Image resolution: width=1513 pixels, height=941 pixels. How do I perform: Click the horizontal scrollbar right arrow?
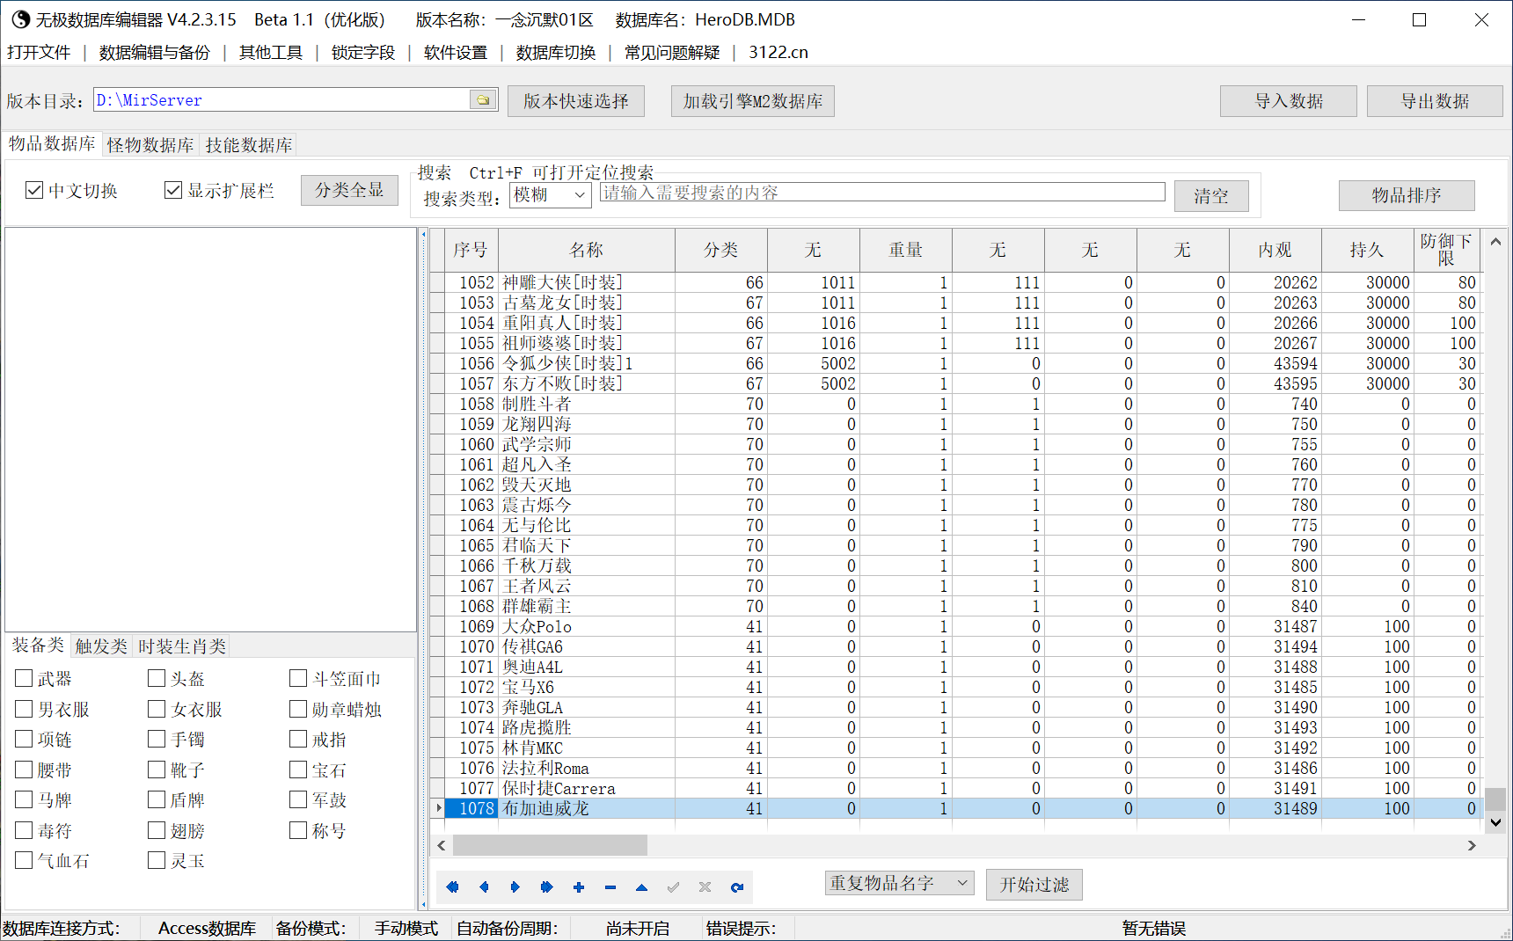point(1472,845)
